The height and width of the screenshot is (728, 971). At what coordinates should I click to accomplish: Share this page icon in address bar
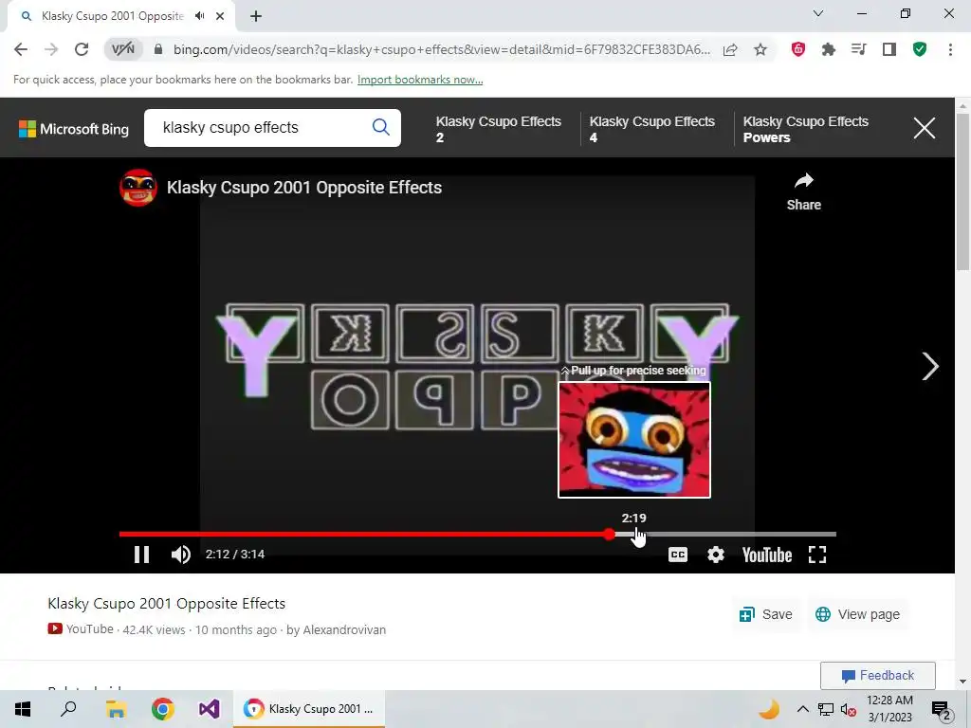(730, 49)
